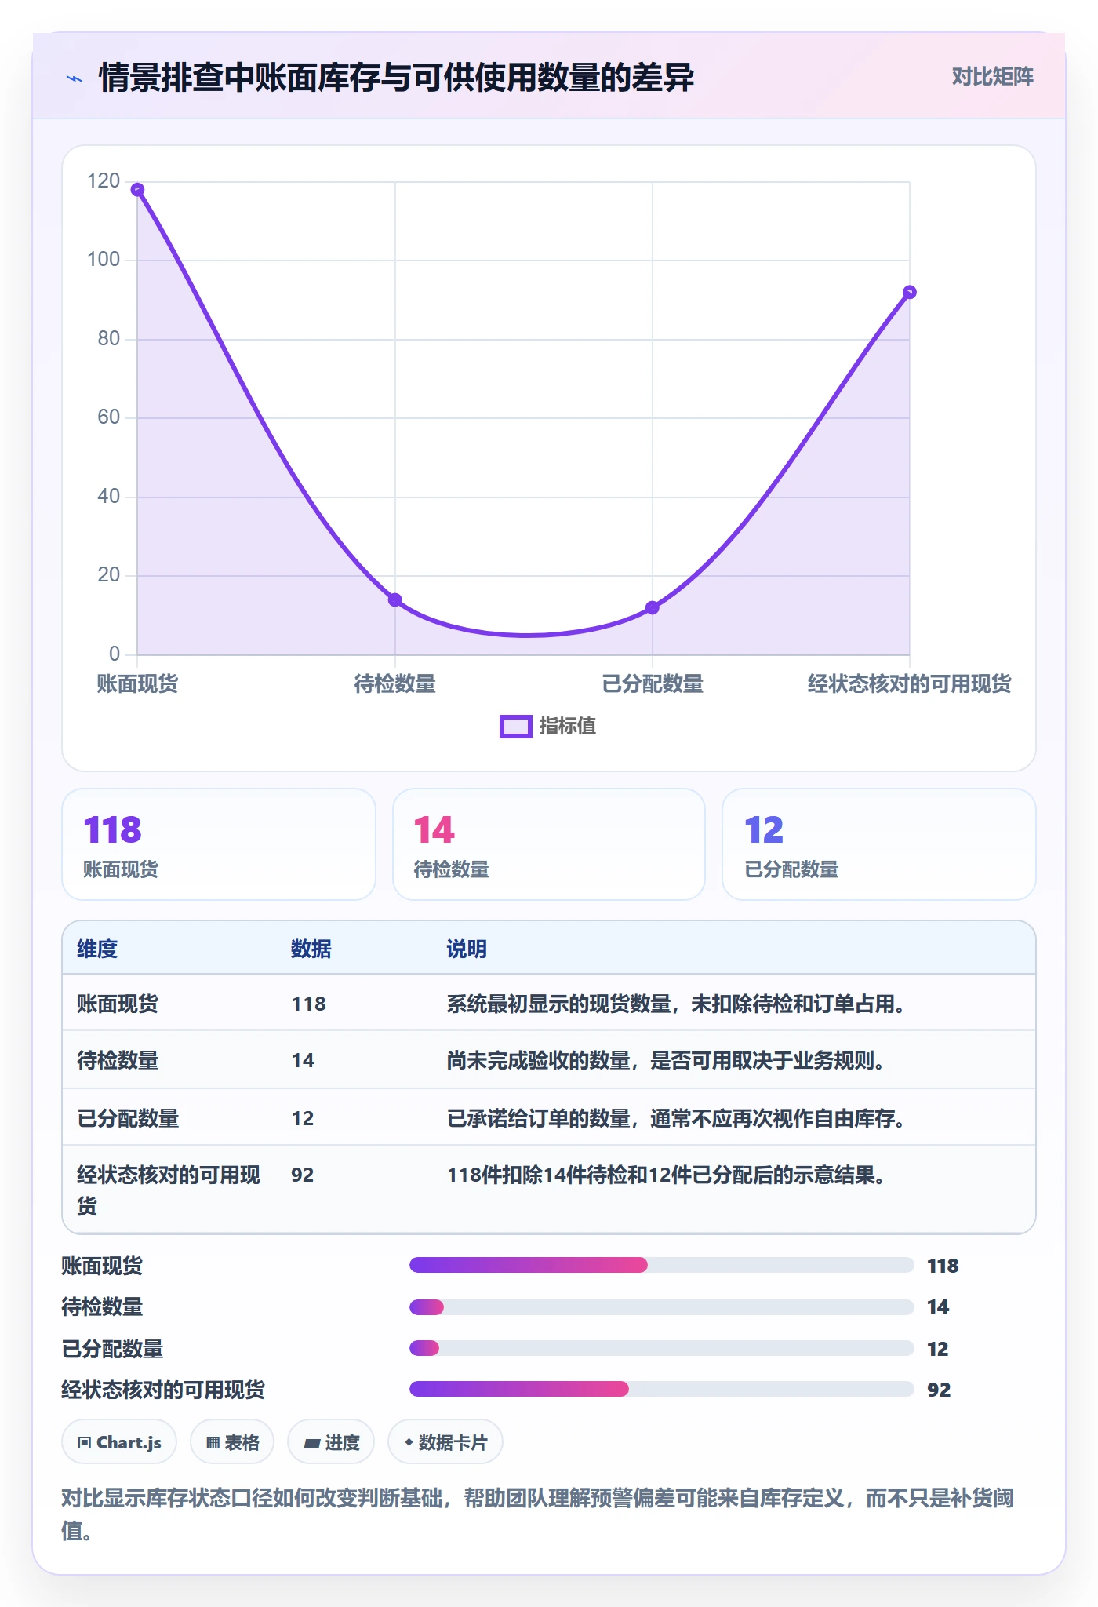Click the diamond icon in 数据卡片 chip
This screenshot has height=1607, width=1098.
pos(409,1442)
